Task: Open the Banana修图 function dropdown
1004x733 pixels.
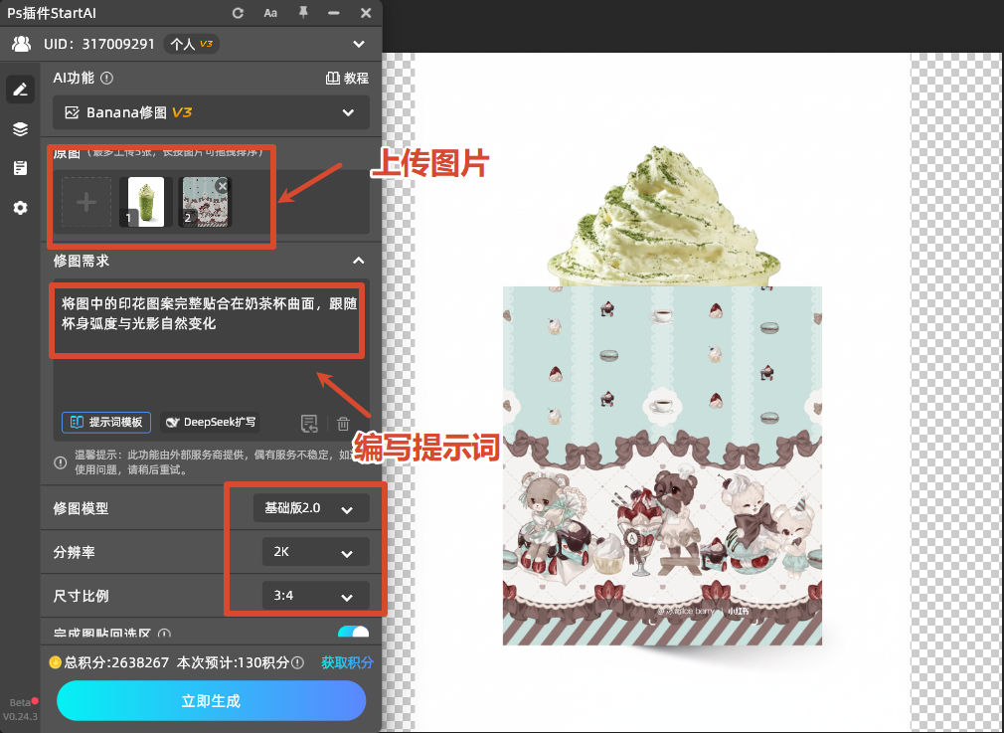Action: 212,112
